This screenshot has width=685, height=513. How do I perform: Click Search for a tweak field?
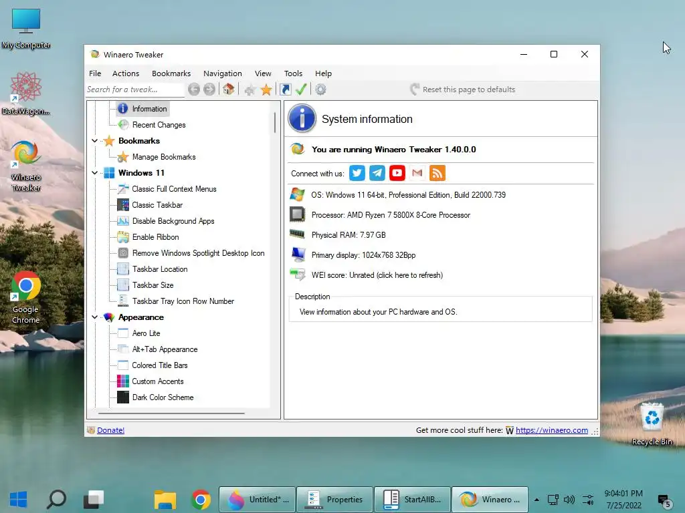click(x=135, y=90)
